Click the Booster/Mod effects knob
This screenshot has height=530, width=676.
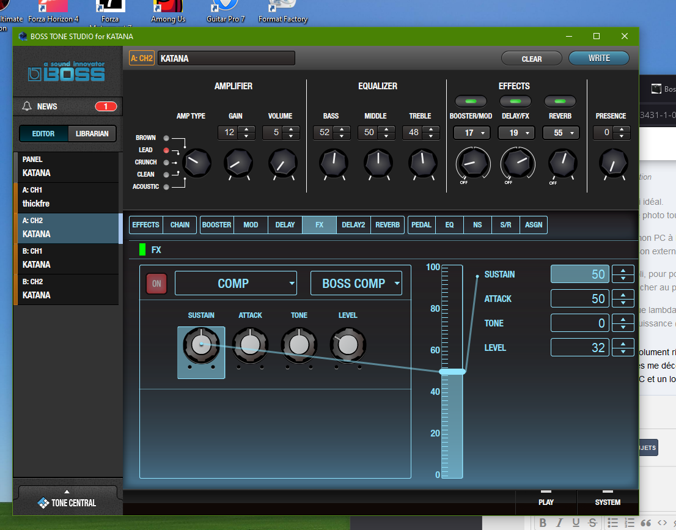(473, 163)
